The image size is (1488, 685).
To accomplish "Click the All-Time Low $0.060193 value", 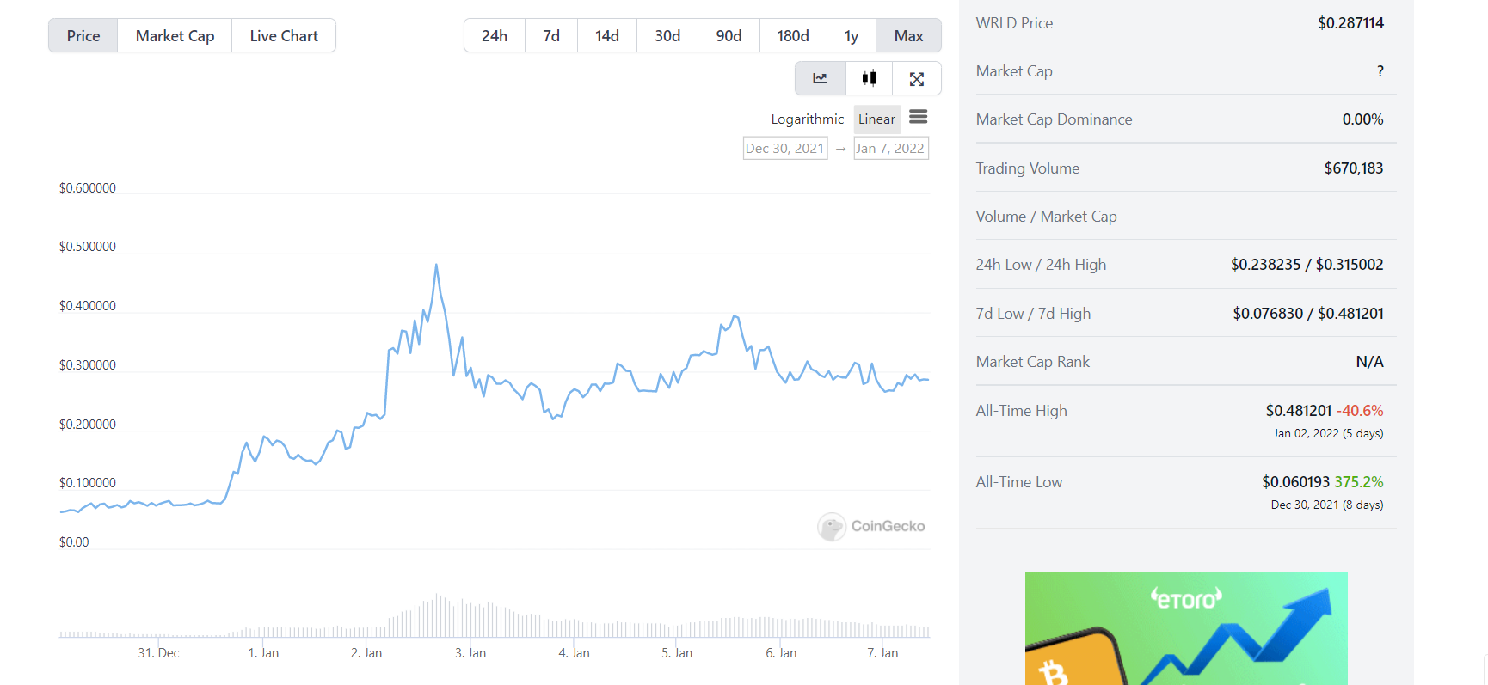I will pyautogui.click(x=1296, y=482).
